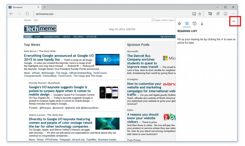
Task: Select 'Charlie Warzel / BuzzFeed:' byline
Action: coord(44,83)
